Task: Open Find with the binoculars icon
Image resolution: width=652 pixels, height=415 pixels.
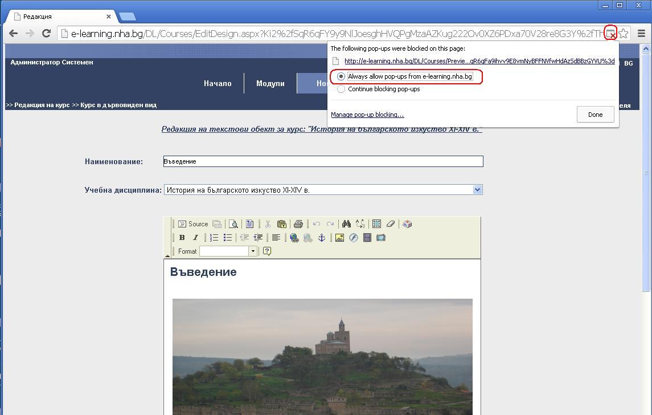Action: click(346, 224)
